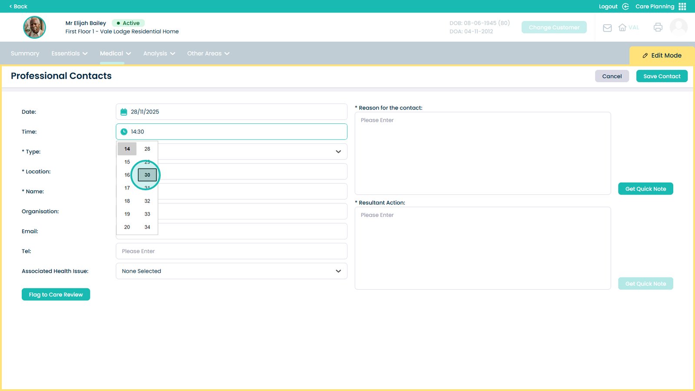Toggle Edit Mode
Screen dimensions: 695x391
coord(662,56)
